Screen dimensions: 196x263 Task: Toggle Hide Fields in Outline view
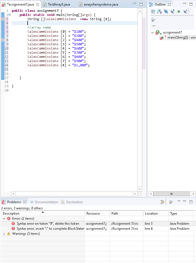166,11
